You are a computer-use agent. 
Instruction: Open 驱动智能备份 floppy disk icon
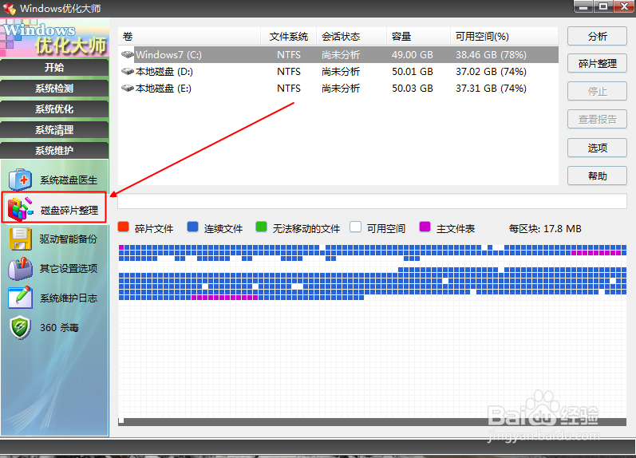(20, 239)
